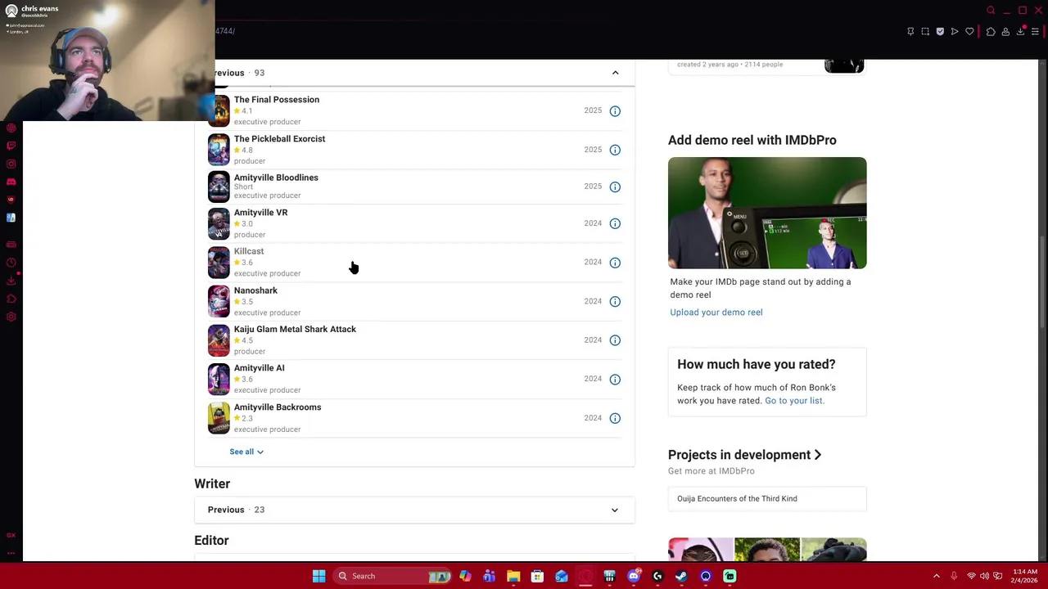1048x589 pixels.
Task: Bookmark page with the heart icon
Action: coord(969,32)
